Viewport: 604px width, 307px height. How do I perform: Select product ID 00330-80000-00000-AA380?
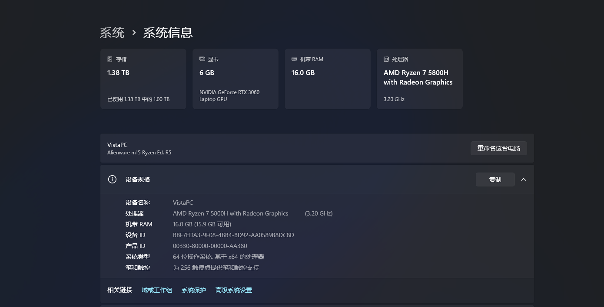coord(210,246)
